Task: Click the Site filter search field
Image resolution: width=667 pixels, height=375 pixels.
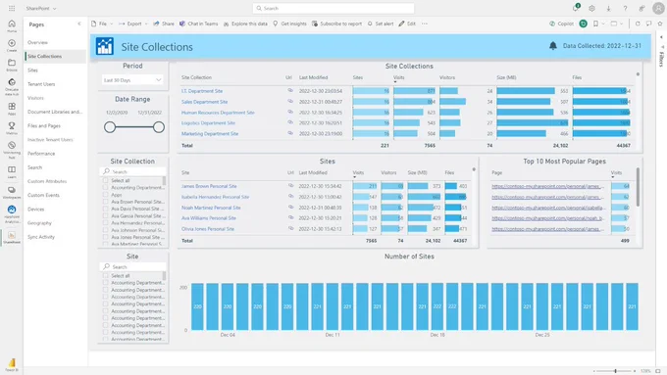Action: point(133,266)
